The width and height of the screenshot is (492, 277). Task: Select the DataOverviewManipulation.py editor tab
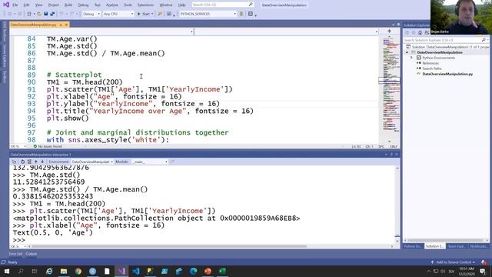coord(34,25)
